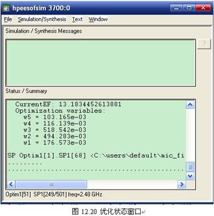The image size is (214, 216).
Task: Click the w5 = 103.165e-03 line
Action: [55, 117]
